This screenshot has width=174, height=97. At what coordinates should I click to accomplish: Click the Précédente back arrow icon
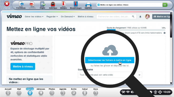[21, 4]
